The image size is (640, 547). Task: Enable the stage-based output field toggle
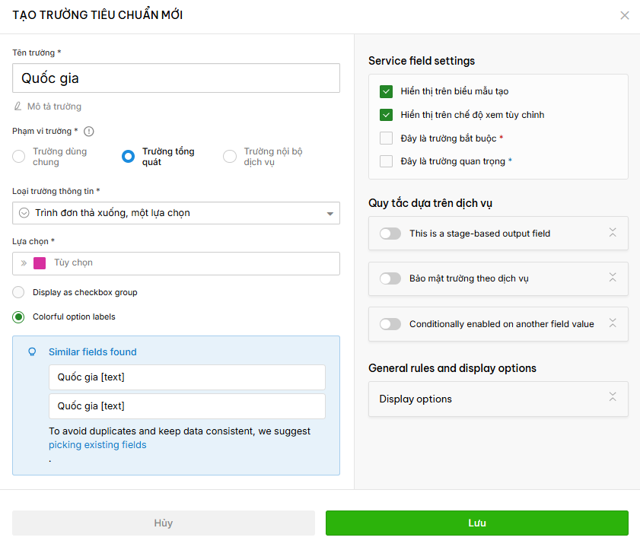coord(390,234)
